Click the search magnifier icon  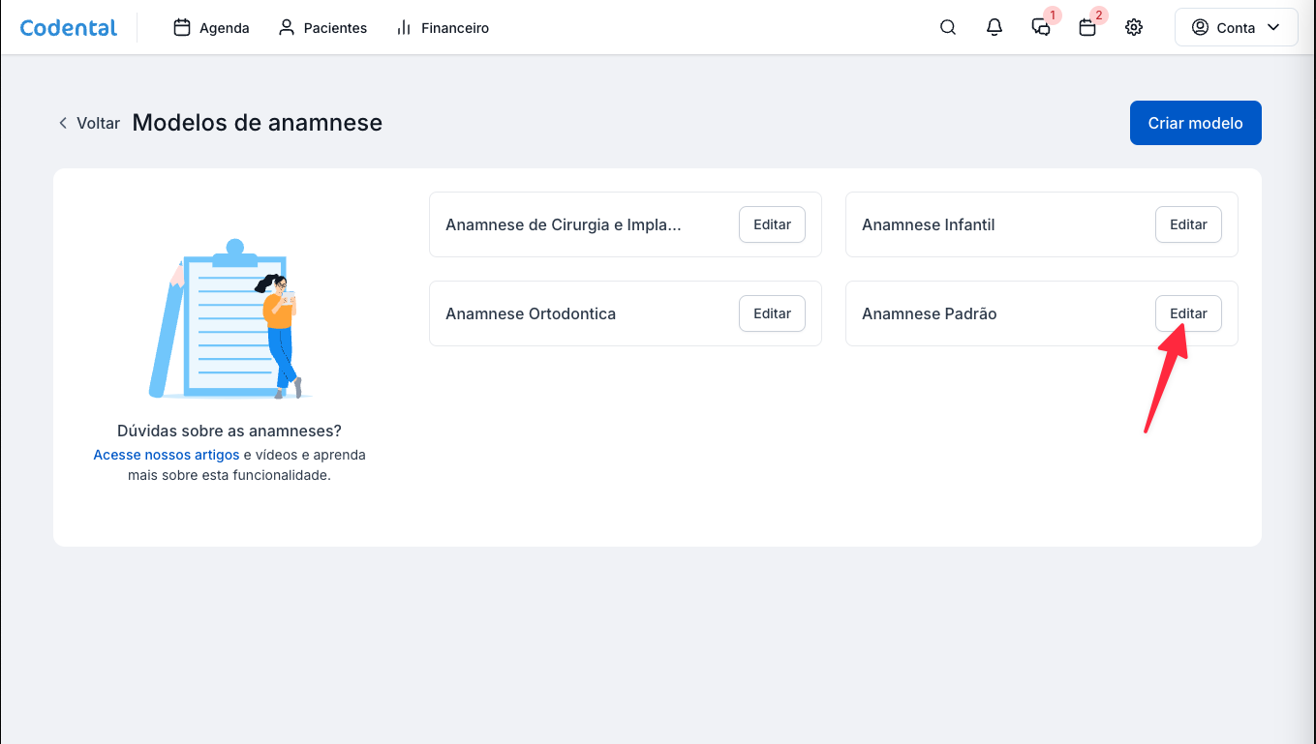tap(948, 28)
